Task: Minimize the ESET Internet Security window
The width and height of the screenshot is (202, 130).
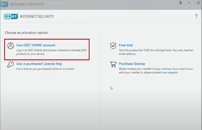Action: coord(189,3)
